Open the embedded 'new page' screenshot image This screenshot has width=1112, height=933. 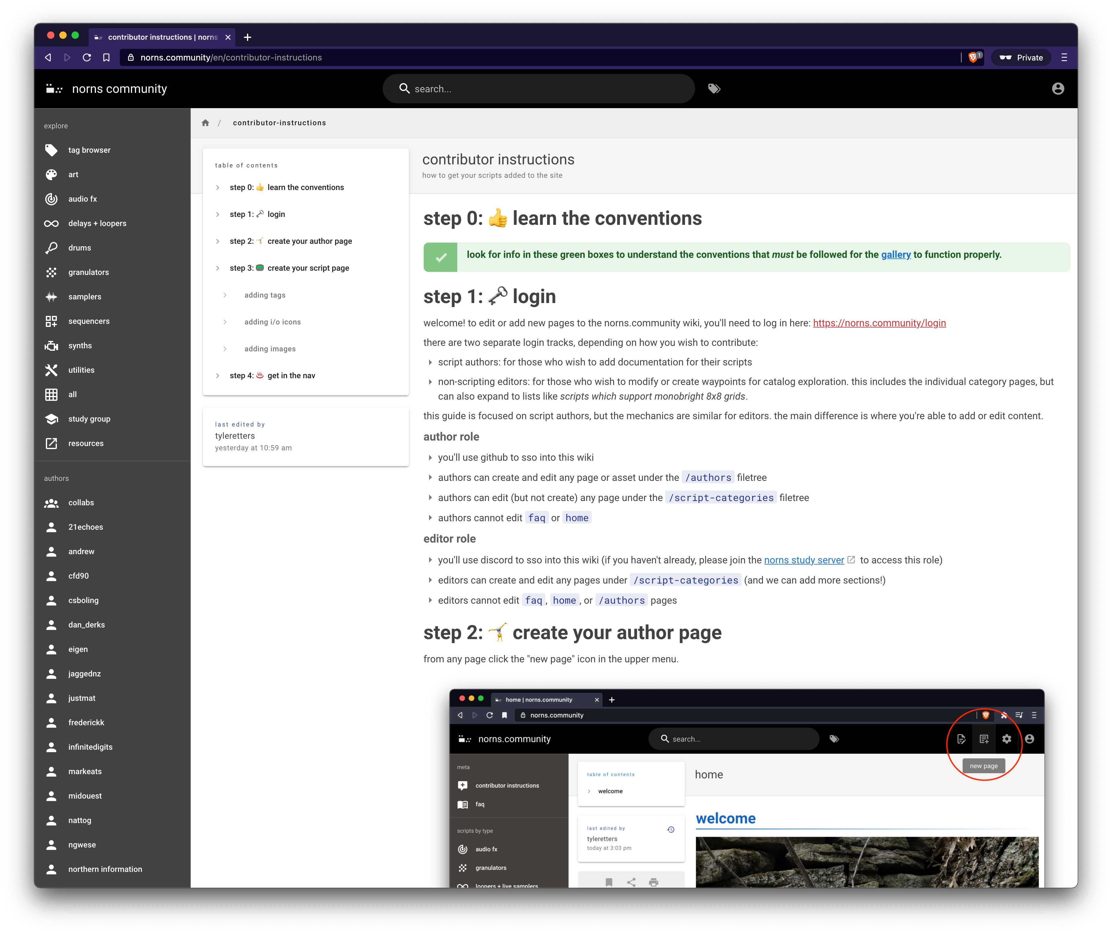pos(747,788)
